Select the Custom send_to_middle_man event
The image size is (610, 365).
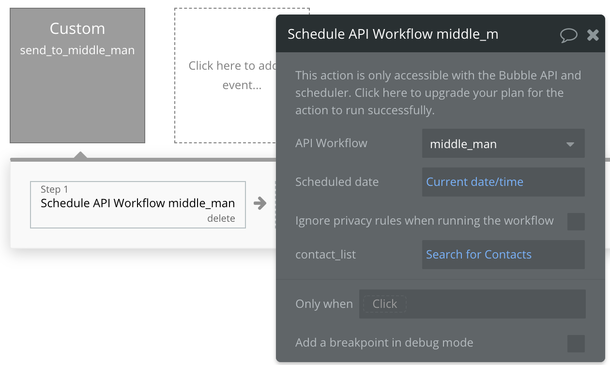(x=77, y=75)
